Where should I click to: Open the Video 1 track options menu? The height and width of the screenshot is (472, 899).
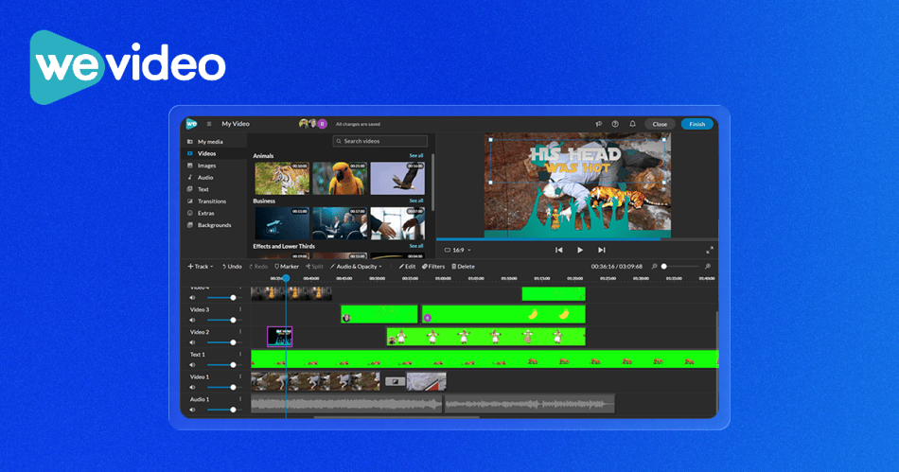point(240,376)
